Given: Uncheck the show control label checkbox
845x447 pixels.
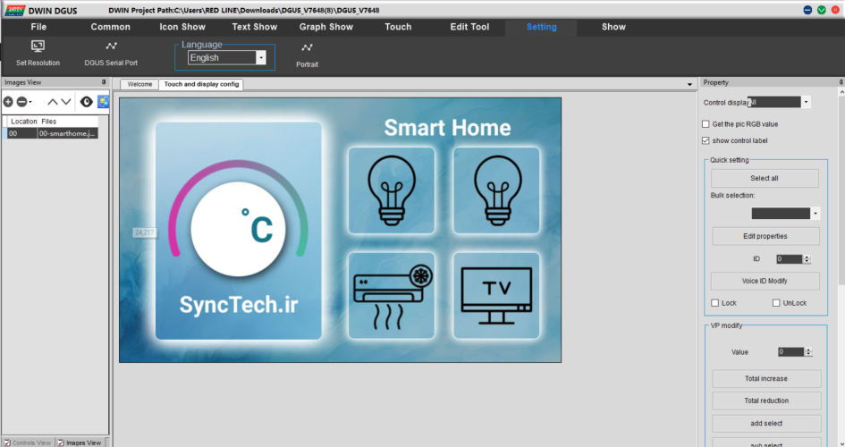Looking at the screenshot, I should tap(706, 140).
